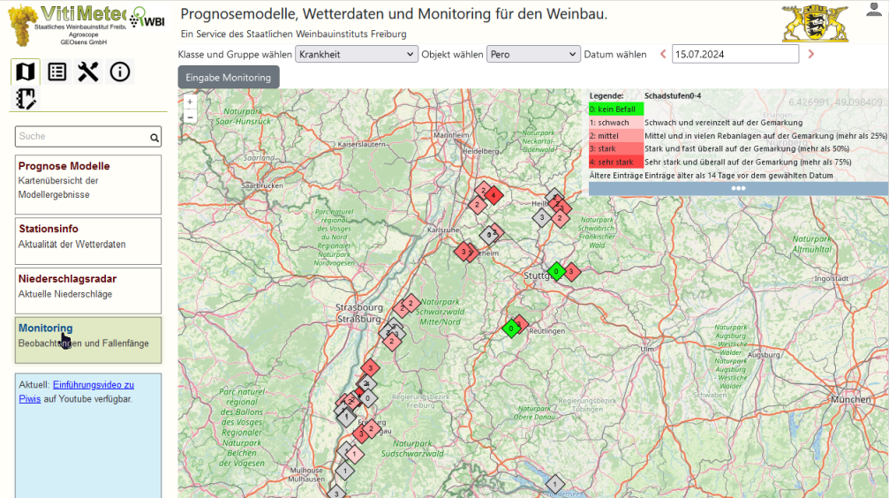This screenshot has height=498, width=889.
Task: Click the user account icon
Action: (874, 9)
